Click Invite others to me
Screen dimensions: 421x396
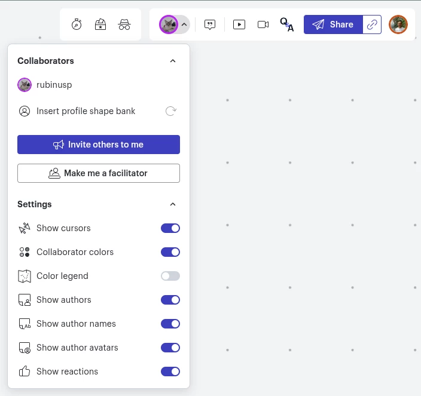[x=99, y=145]
